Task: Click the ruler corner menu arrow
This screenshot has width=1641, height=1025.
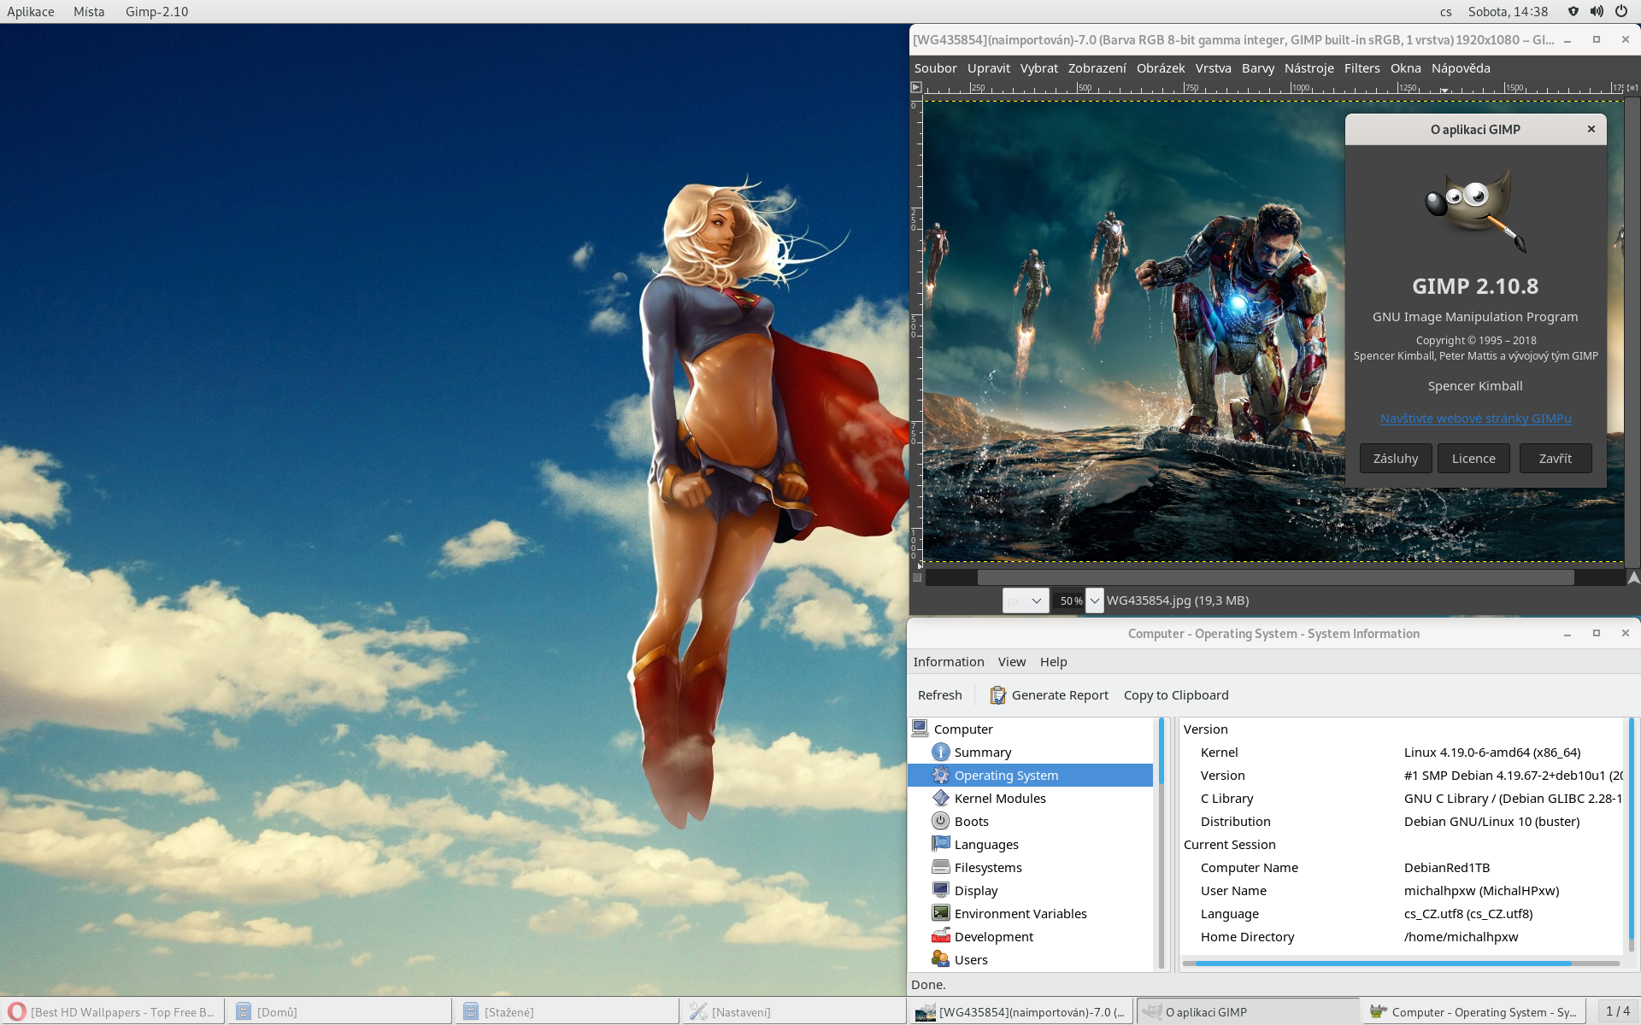Action: click(x=916, y=87)
